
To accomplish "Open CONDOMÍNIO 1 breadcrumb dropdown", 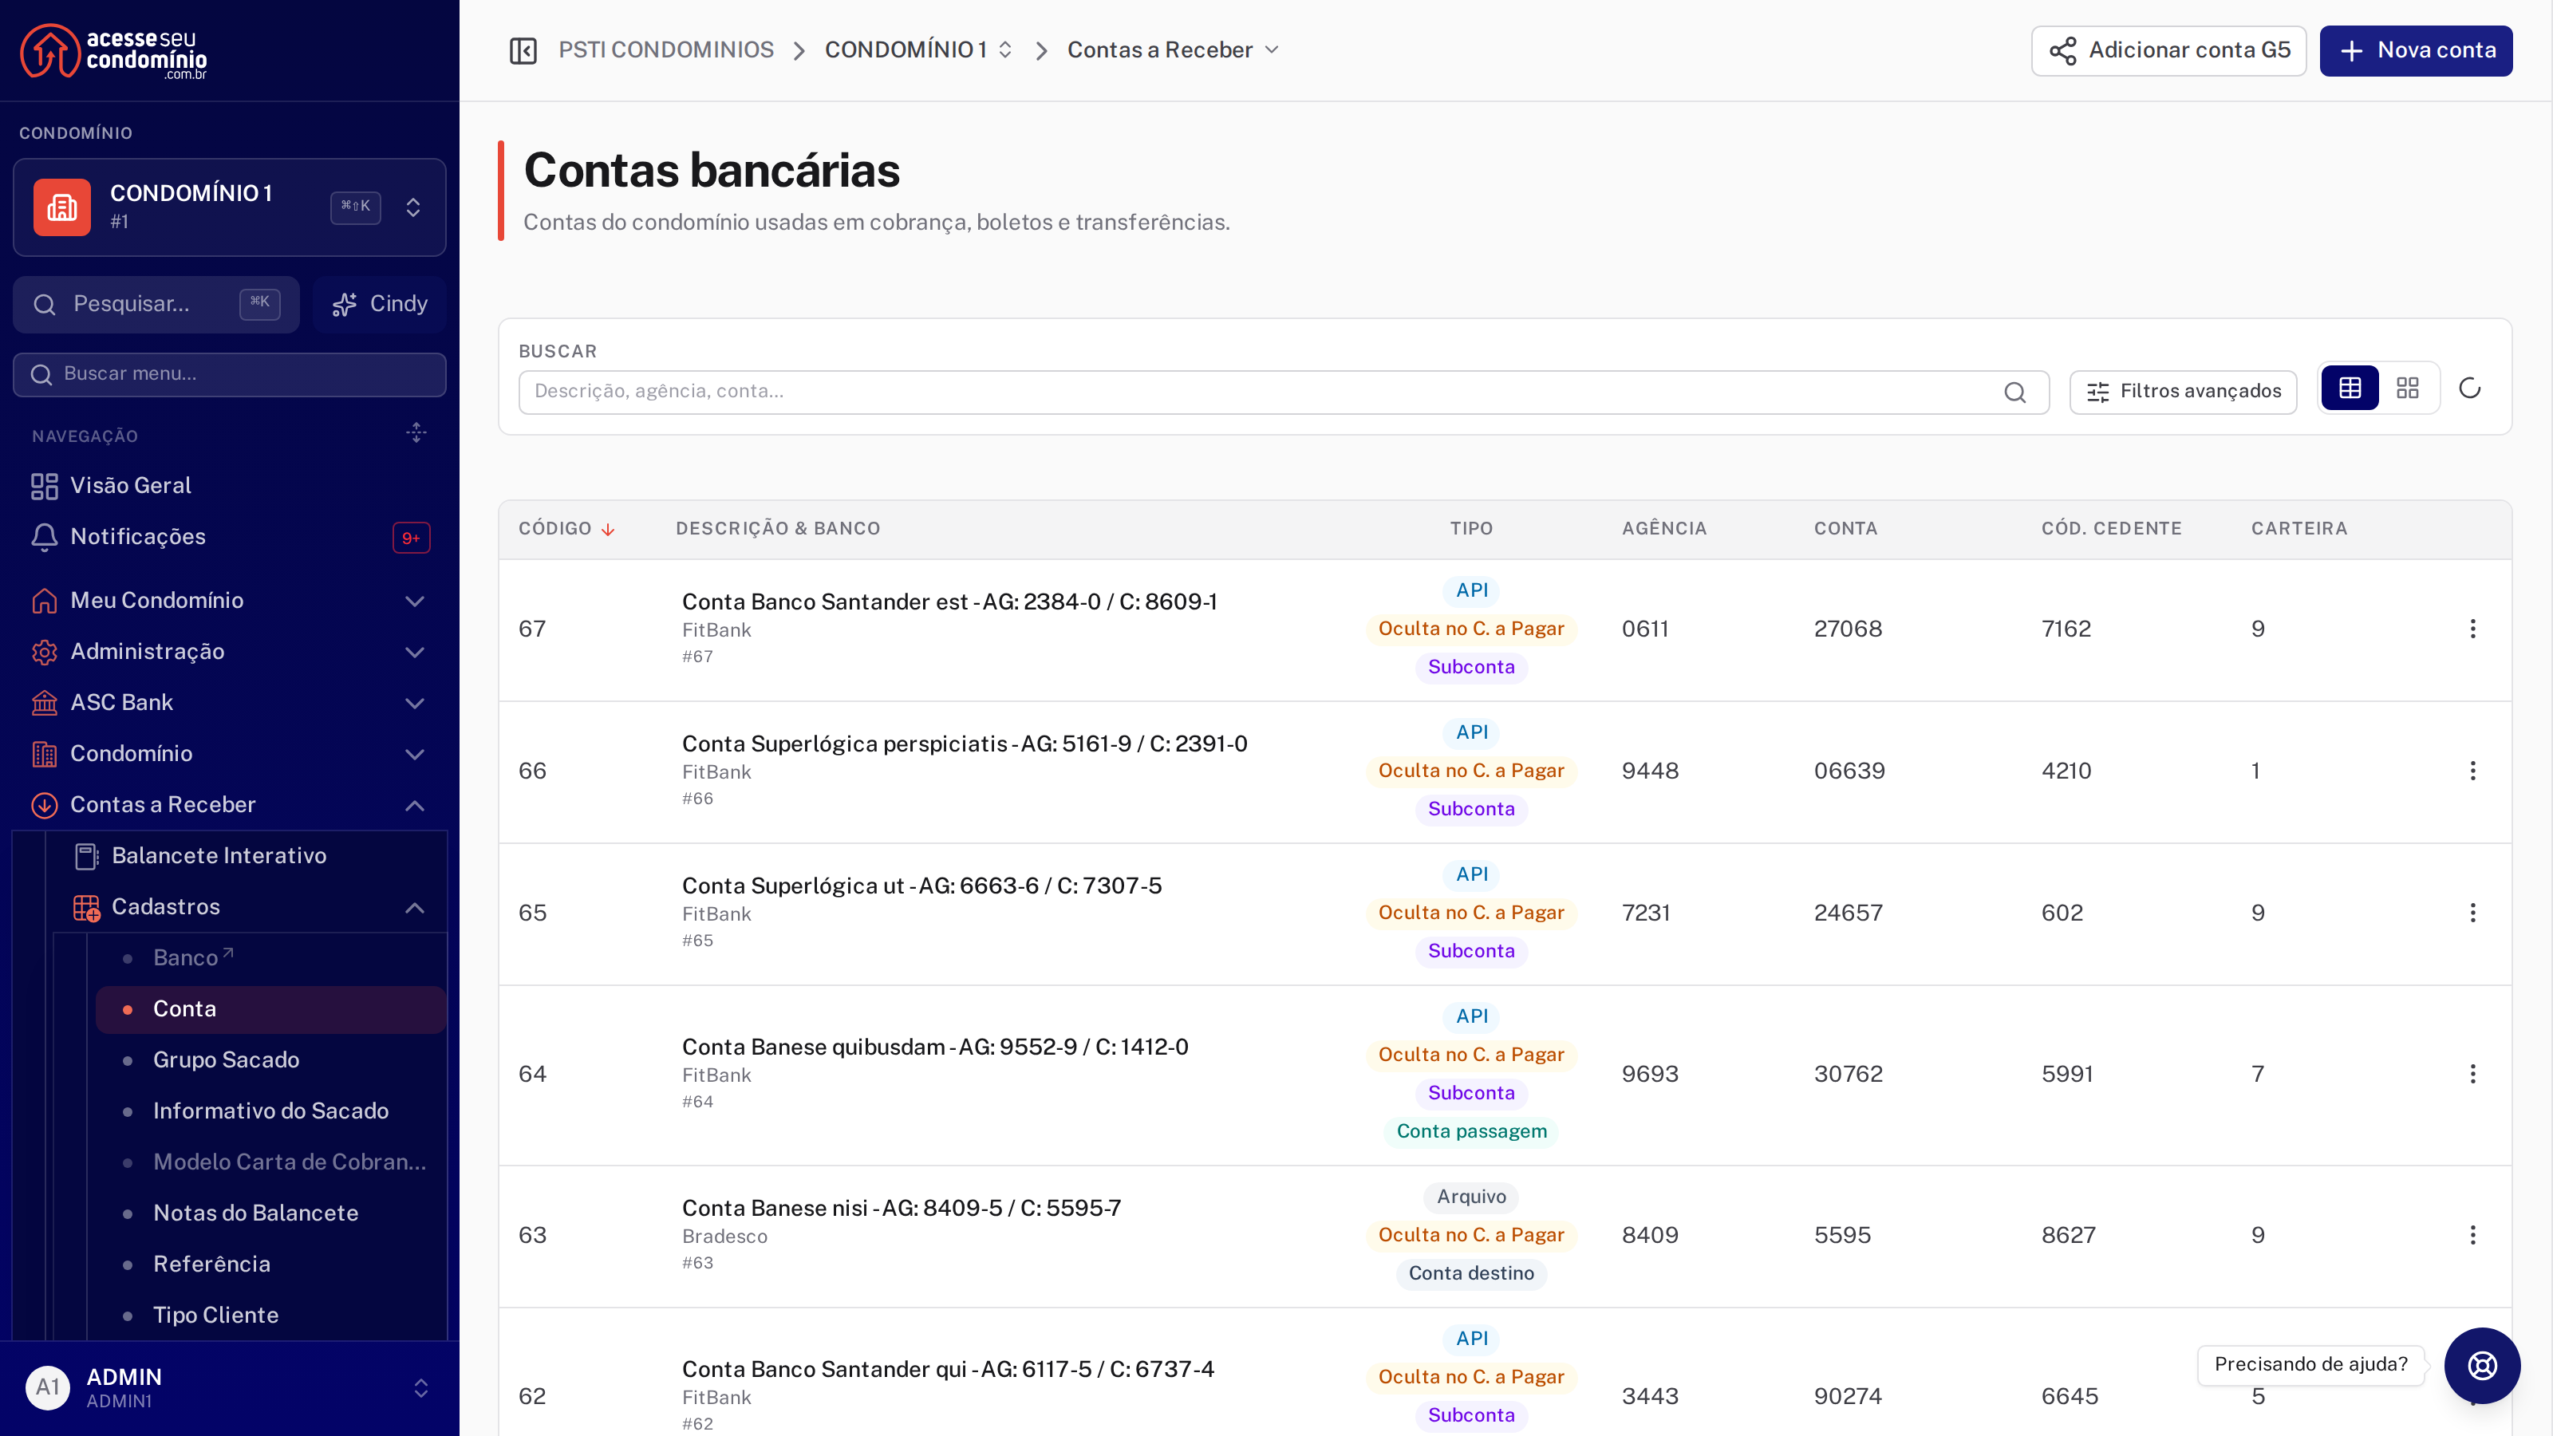I will (x=917, y=50).
